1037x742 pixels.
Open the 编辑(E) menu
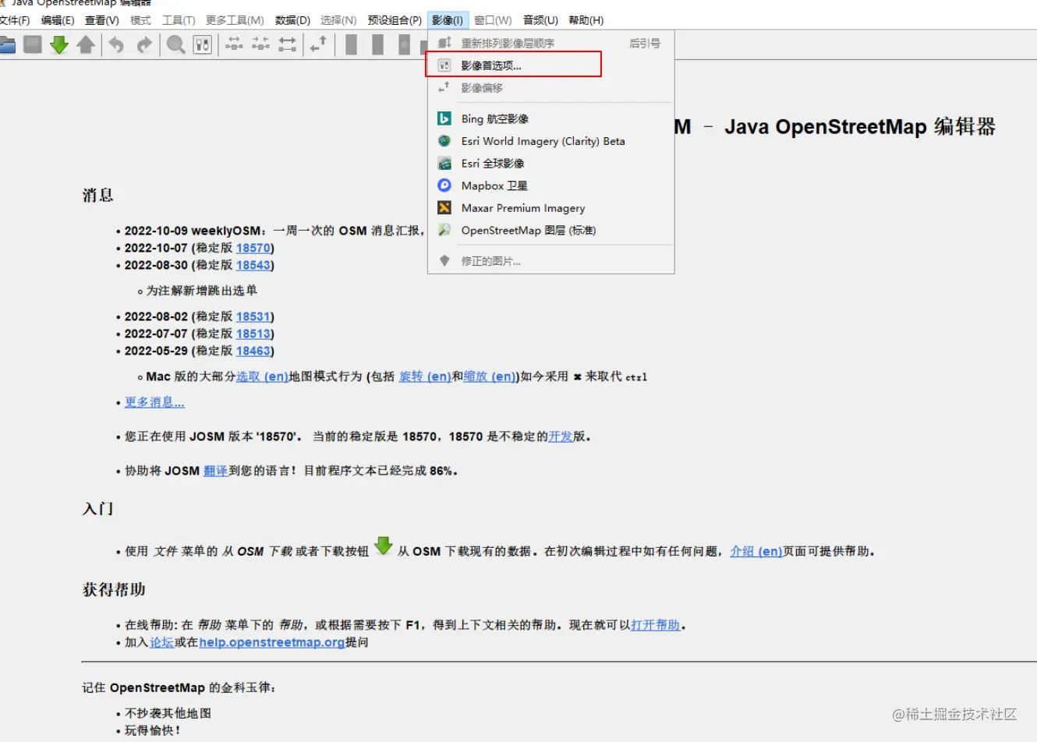58,20
